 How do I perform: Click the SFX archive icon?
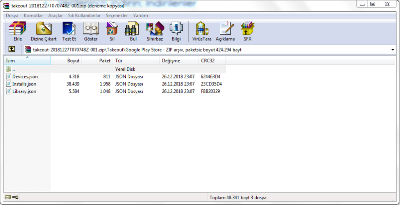[x=247, y=28]
